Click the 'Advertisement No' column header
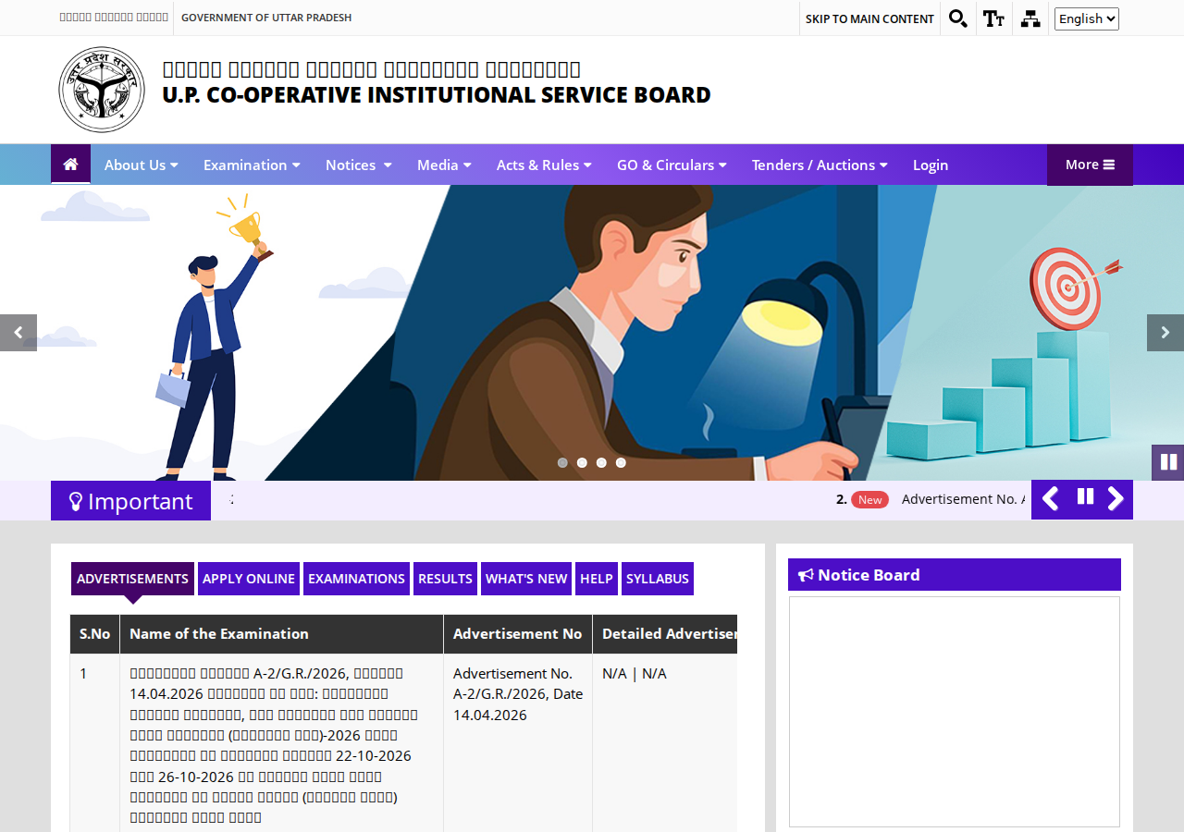Image resolution: width=1184 pixels, height=832 pixels. tap(518, 634)
